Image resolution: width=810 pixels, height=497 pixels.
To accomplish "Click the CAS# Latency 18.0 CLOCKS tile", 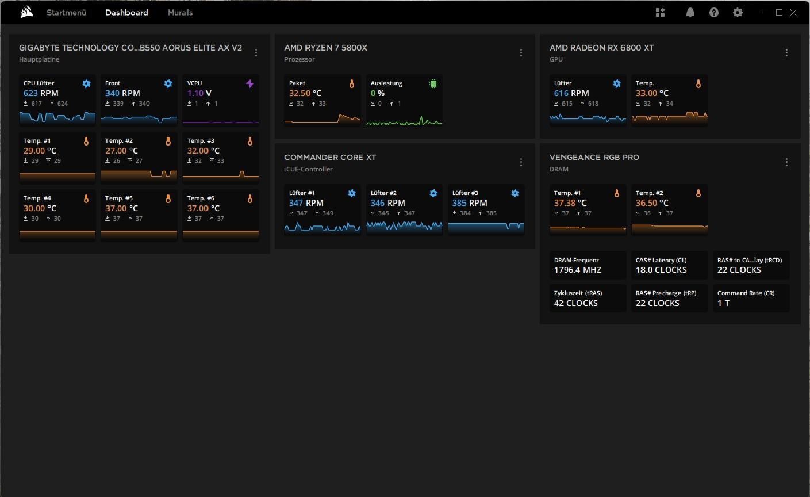I will click(669, 265).
